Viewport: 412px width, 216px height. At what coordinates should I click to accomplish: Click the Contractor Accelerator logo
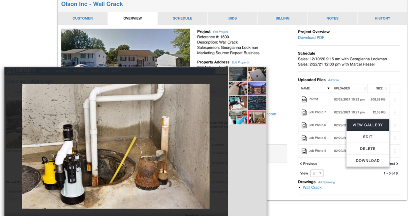21,72
